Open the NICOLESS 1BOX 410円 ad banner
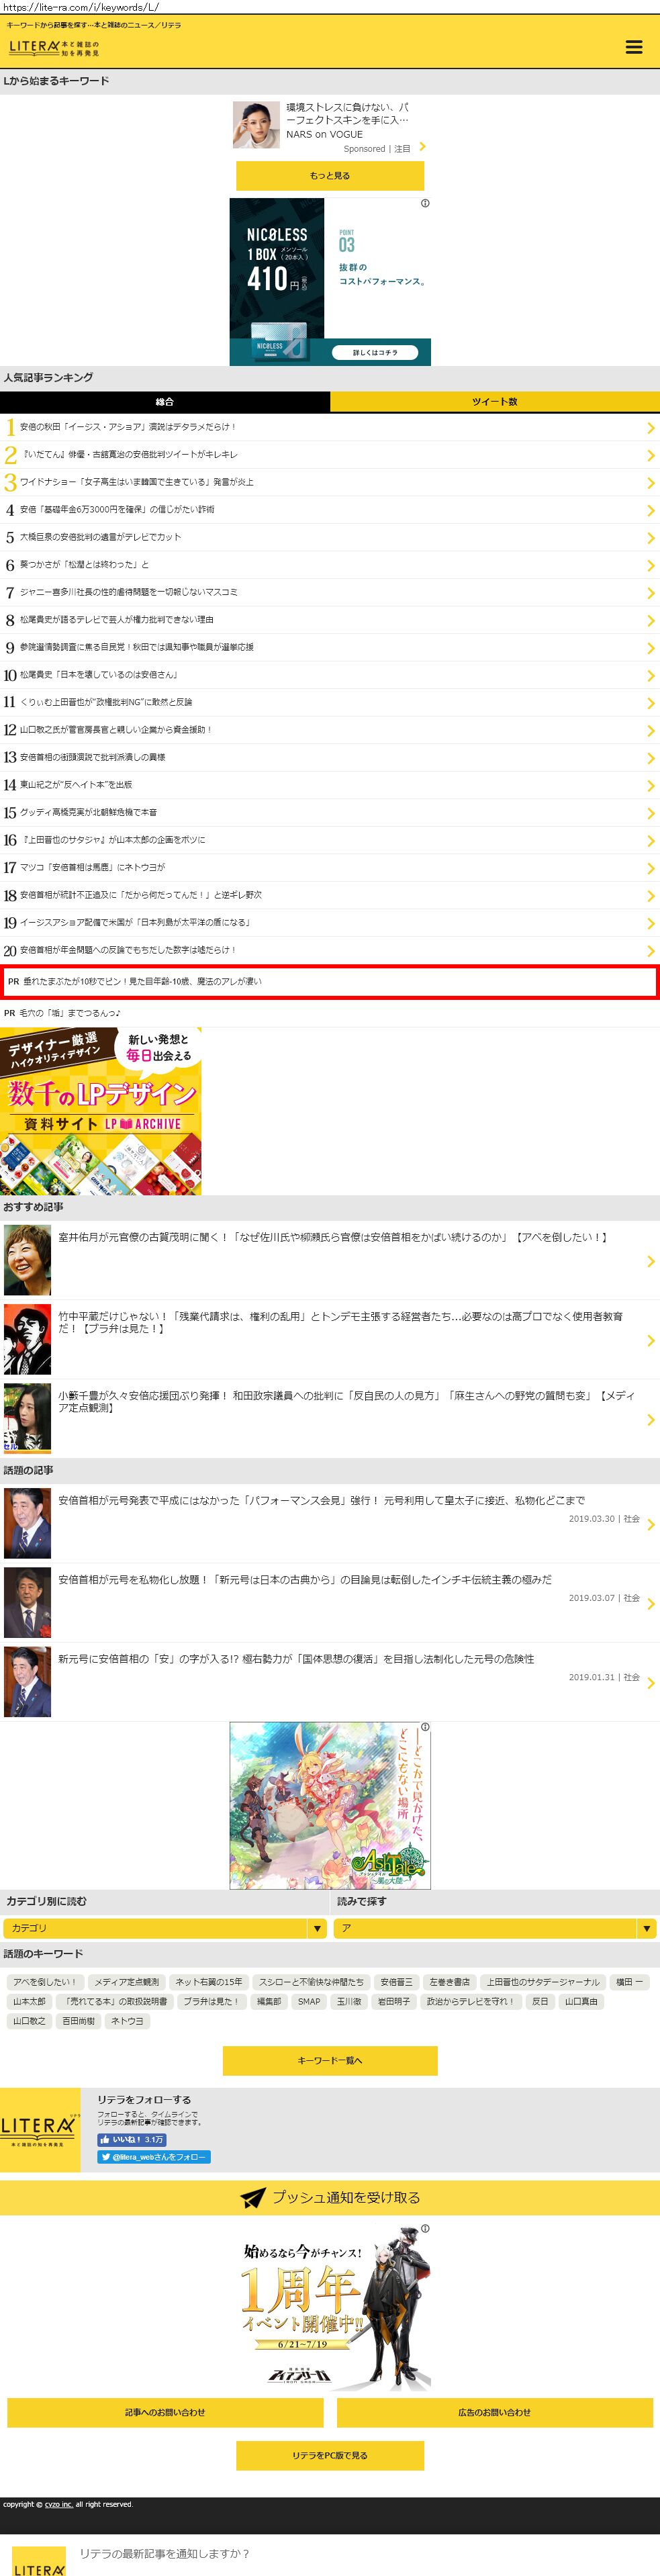 (x=330, y=282)
